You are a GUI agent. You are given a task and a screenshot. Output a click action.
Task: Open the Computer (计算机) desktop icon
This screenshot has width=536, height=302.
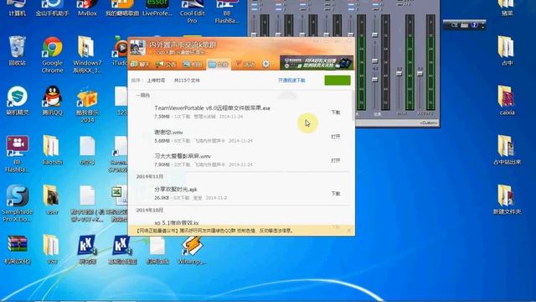pyautogui.click(x=17, y=8)
